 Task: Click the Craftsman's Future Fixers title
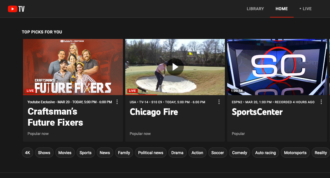(x=55, y=117)
